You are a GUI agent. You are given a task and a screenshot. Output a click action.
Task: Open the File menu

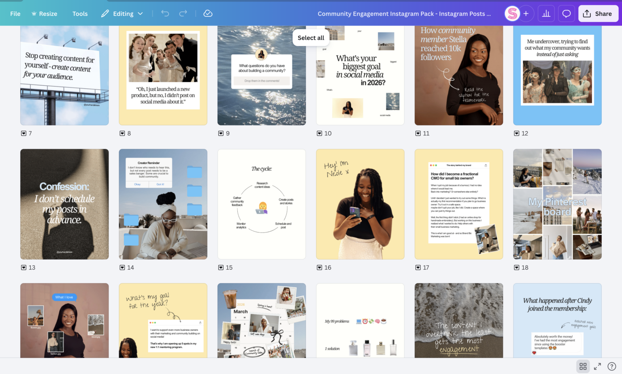15,14
